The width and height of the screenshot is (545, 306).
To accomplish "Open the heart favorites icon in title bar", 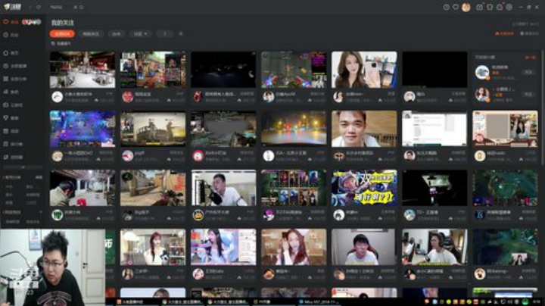I will (x=456, y=7).
